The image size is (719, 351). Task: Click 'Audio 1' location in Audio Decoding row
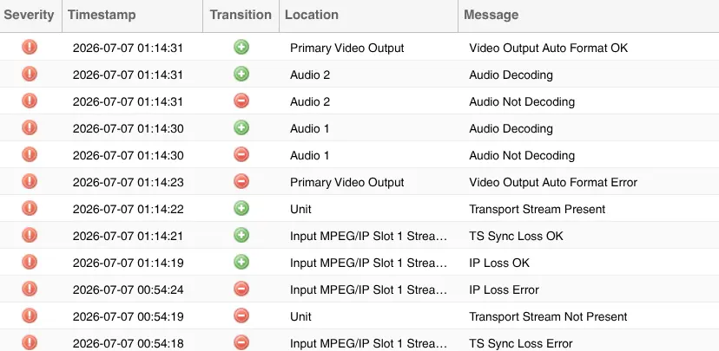[309, 128]
